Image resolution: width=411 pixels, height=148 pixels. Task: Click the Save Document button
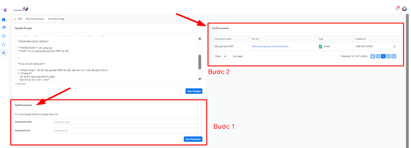[193, 139]
